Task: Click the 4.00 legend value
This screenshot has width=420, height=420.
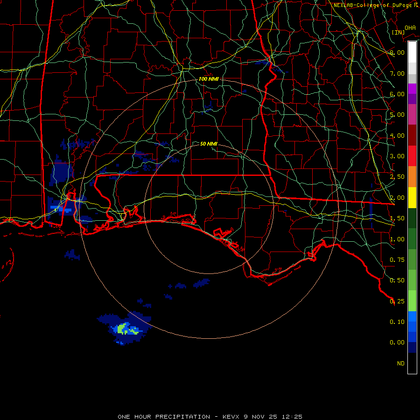Action: click(x=397, y=135)
